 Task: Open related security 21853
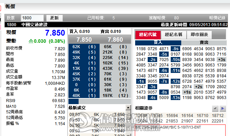172,121
